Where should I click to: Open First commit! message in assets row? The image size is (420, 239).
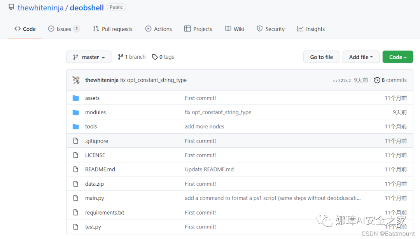tap(200, 98)
